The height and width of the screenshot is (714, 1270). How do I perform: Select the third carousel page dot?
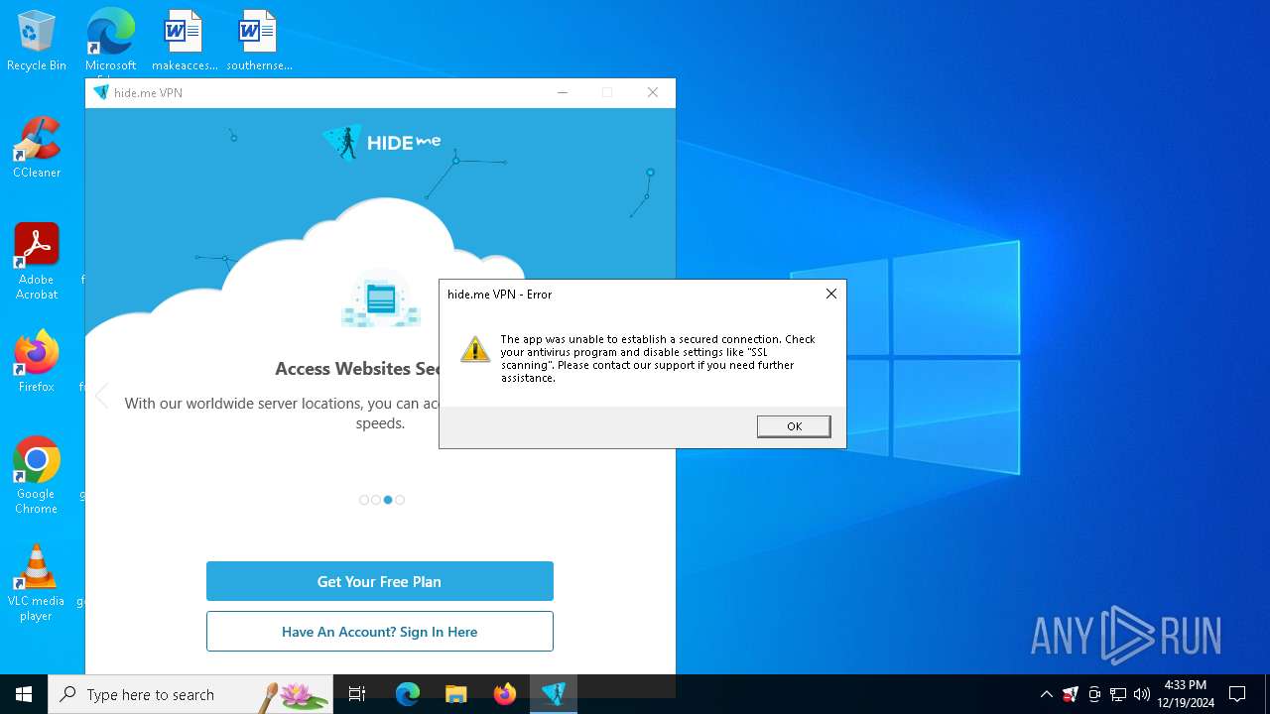[x=388, y=500]
